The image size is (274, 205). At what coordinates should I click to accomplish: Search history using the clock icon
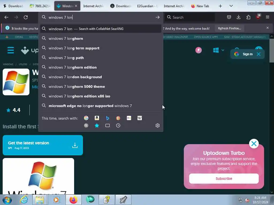point(118,125)
